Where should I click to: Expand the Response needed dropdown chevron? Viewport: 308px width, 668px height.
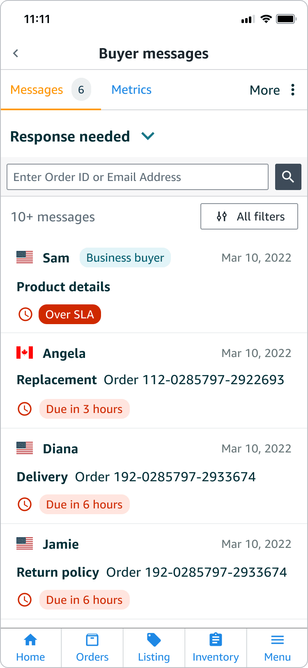pos(148,136)
